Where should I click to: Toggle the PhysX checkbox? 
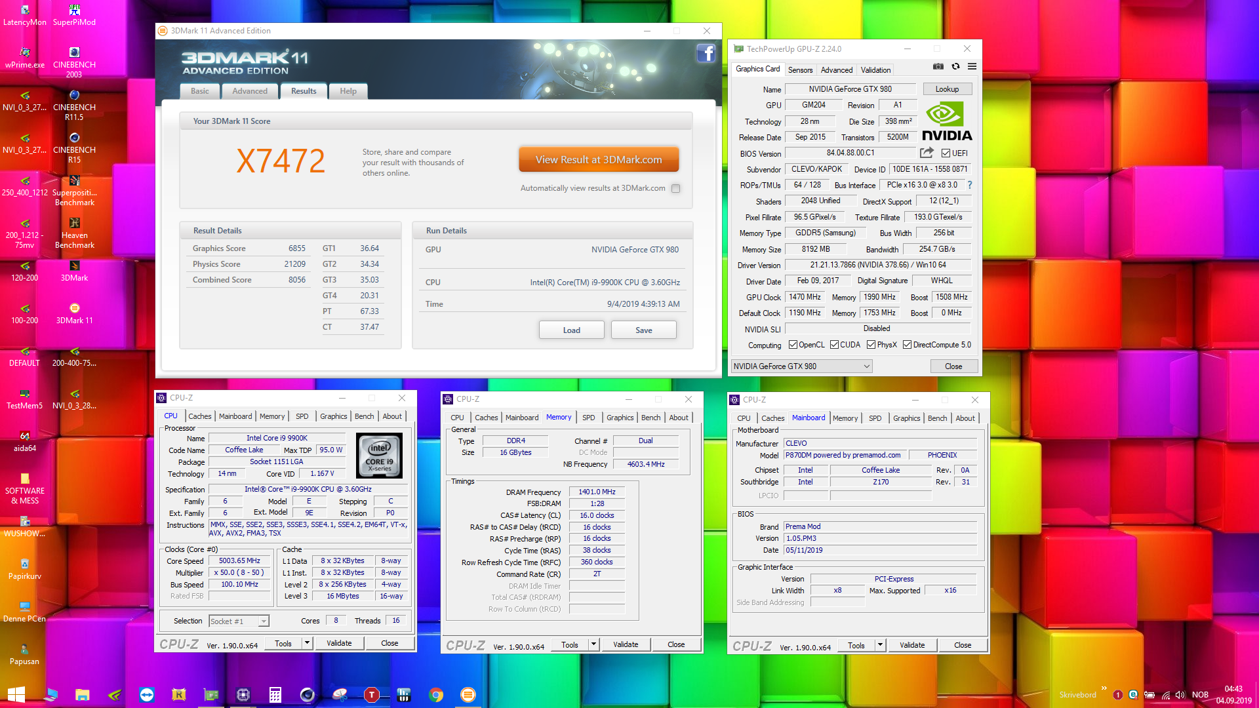[x=871, y=345]
